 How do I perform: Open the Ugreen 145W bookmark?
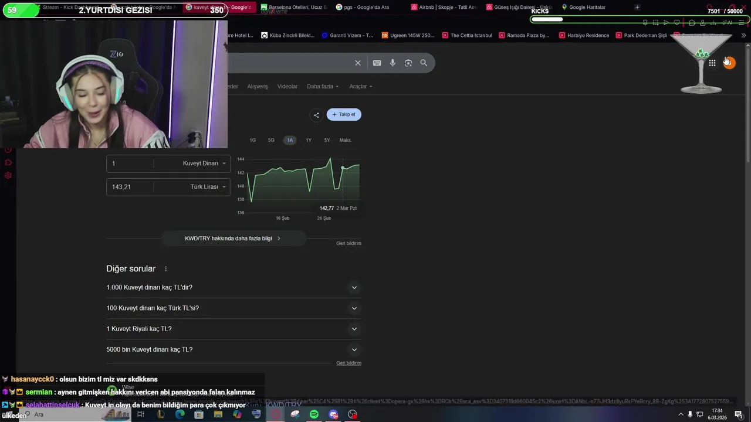click(408, 35)
